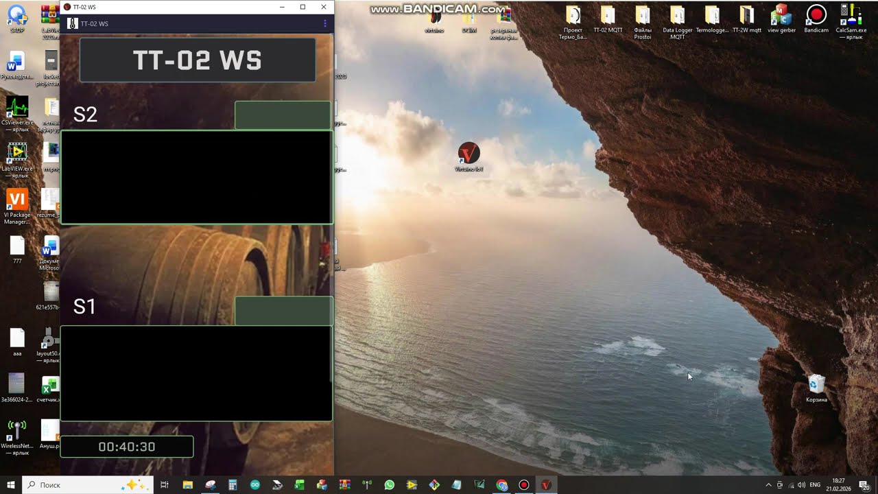Open the WirelessNet shortcut on desktop
Viewport: 878px width, 494px height.
tap(17, 438)
